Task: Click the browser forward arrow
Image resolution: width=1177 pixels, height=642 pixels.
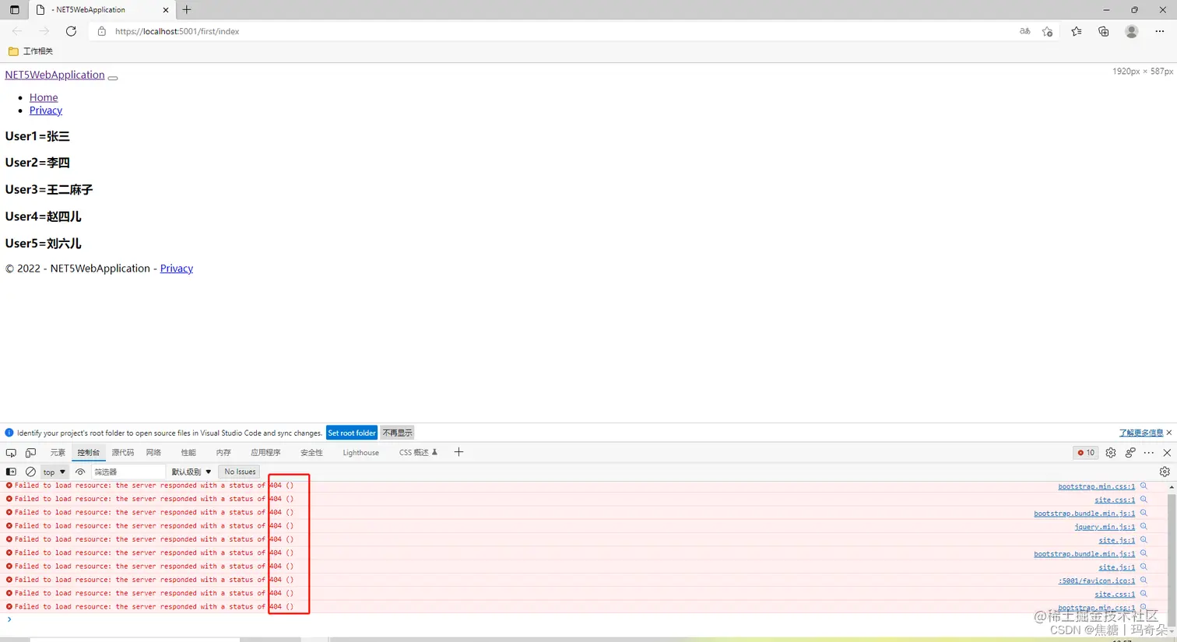Action: (44, 31)
